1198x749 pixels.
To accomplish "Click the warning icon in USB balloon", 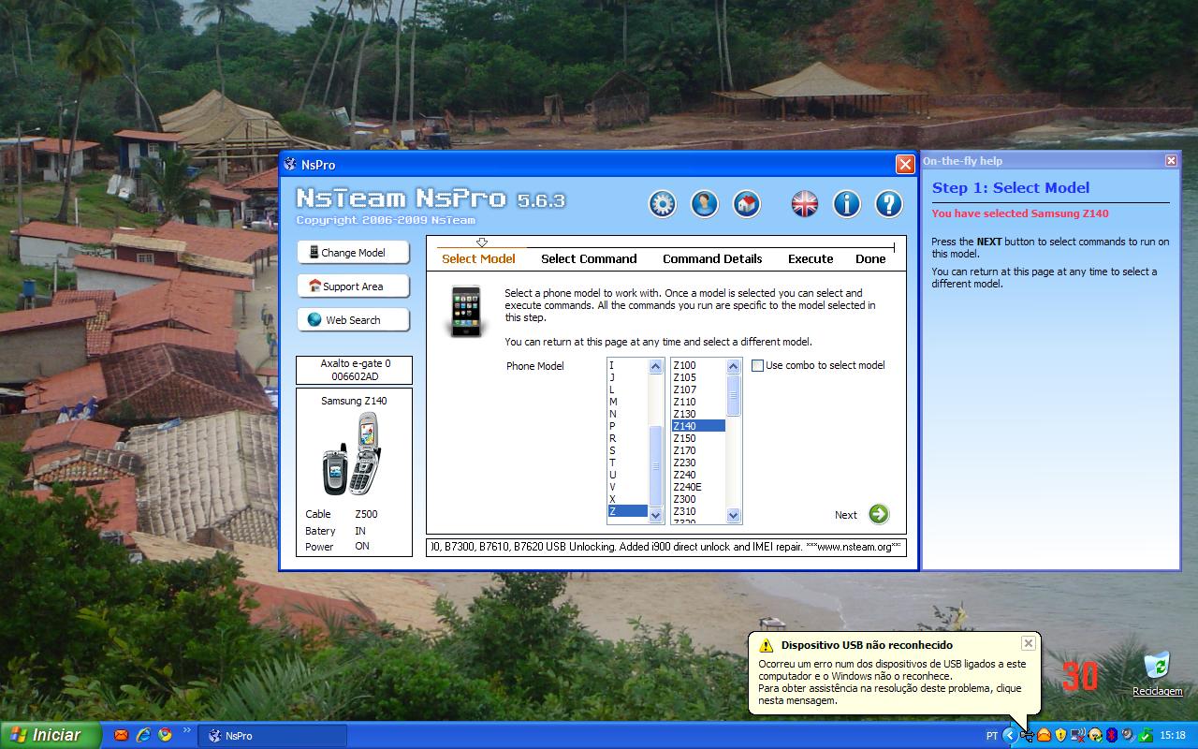I will pyautogui.click(x=767, y=645).
